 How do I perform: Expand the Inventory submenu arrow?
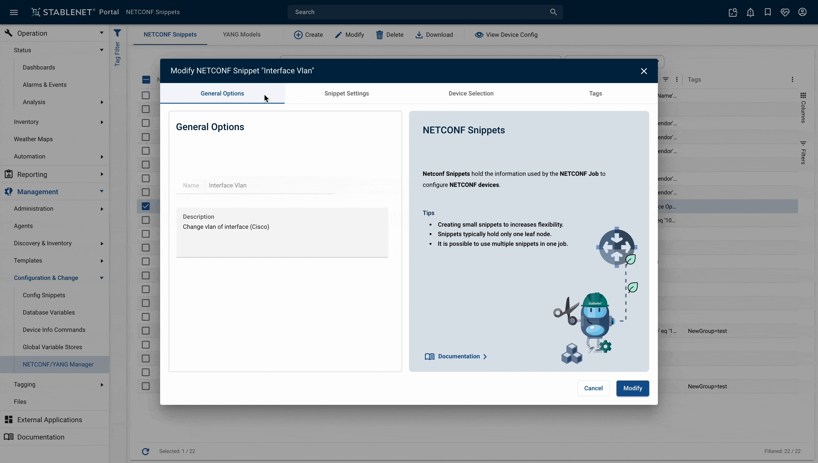click(102, 122)
